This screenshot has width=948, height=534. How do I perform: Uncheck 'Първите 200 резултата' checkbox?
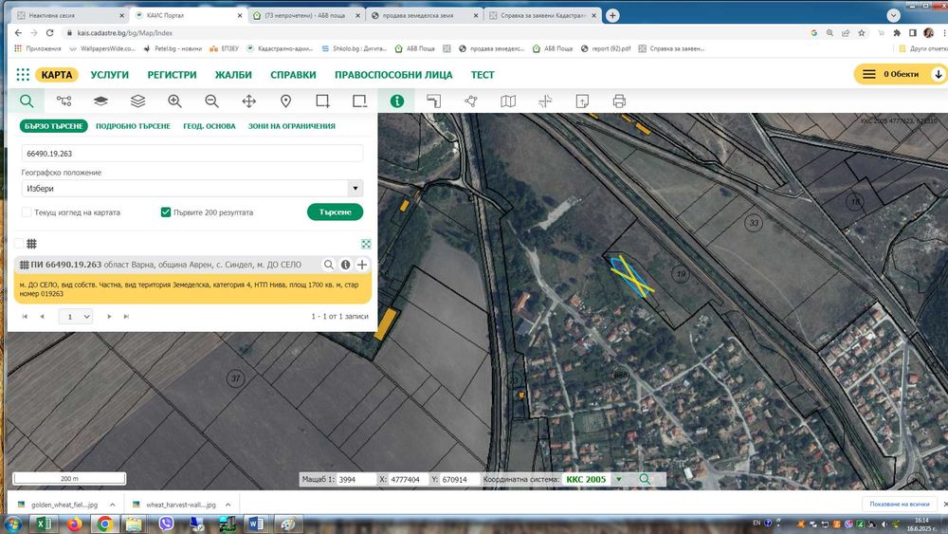[166, 212]
